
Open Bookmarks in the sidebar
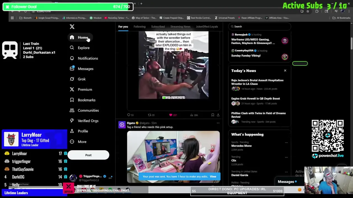pyautogui.click(x=83, y=100)
